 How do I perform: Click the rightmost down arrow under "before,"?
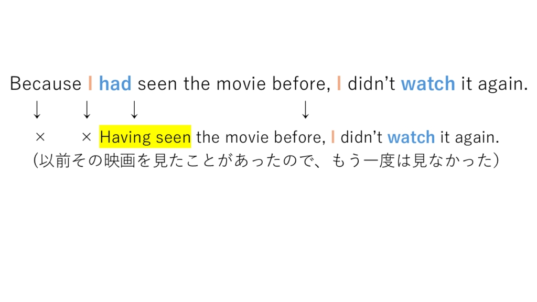click(306, 110)
